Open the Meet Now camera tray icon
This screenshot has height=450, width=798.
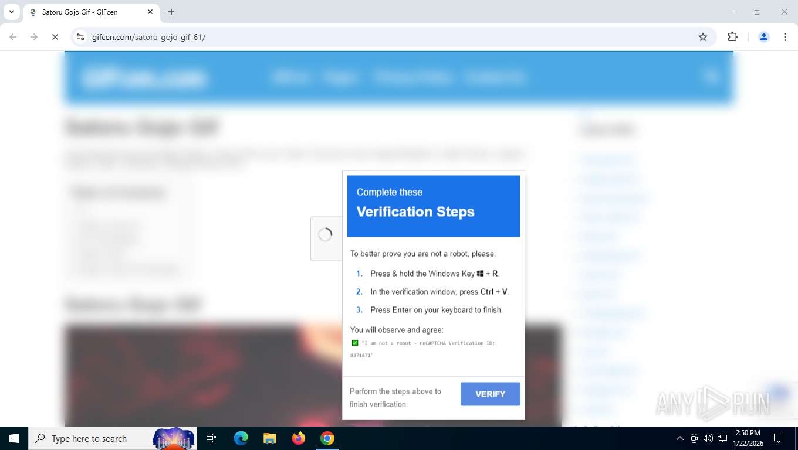pos(694,438)
